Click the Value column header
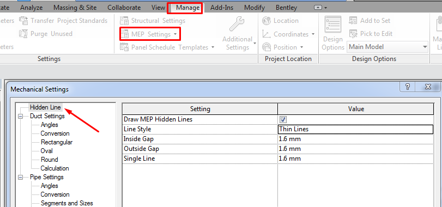 (x=356, y=109)
